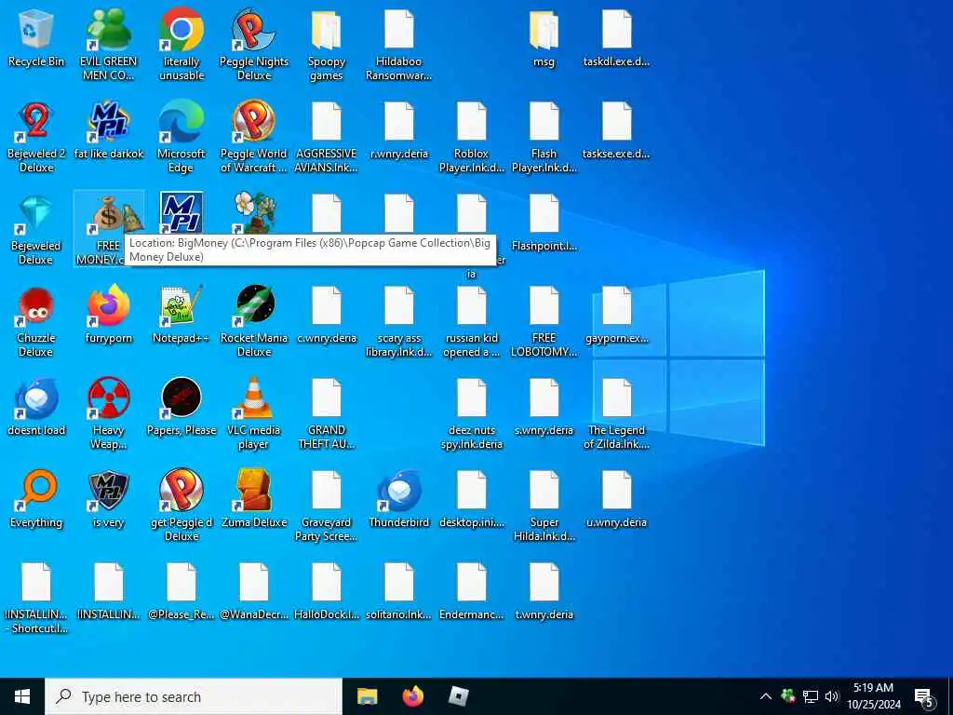This screenshot has height=715, width=953.
Task: Show hidden system tray icons
Action: tap(766, 696)
